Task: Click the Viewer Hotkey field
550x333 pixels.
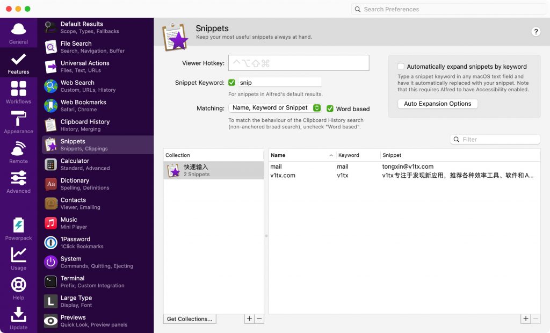Action: click(299, 63)
